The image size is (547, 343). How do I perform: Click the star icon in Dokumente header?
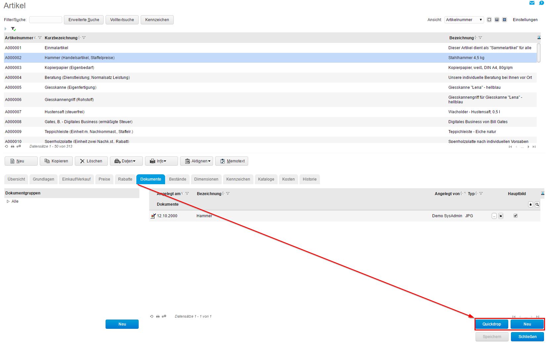pyautogui.click(x=530, y=204)
